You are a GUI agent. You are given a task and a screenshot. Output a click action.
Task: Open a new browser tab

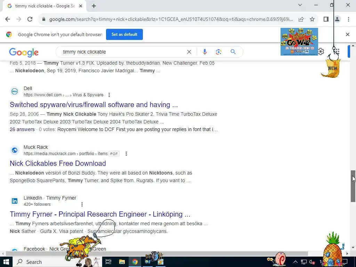pyautogui.click(x=94, y=6)
